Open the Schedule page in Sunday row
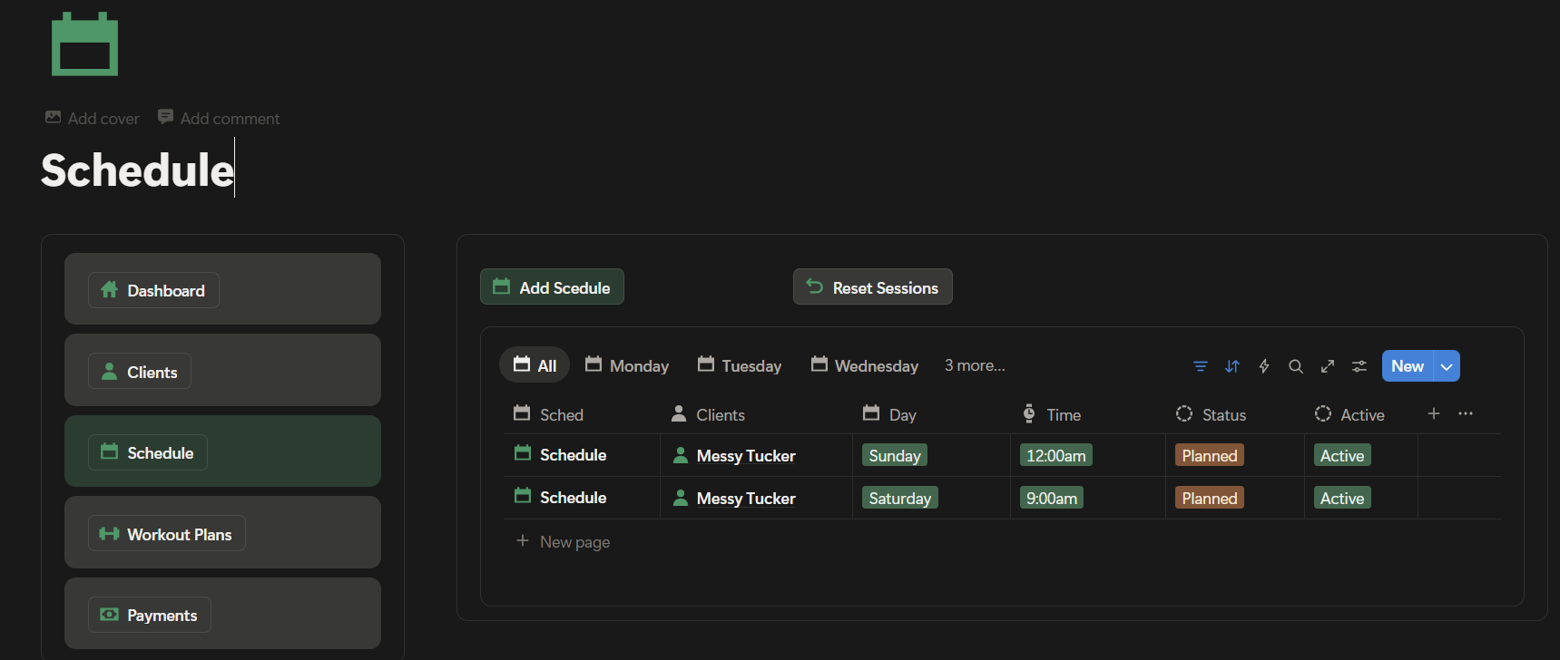 pyautogui.click(x=573, y=455)
